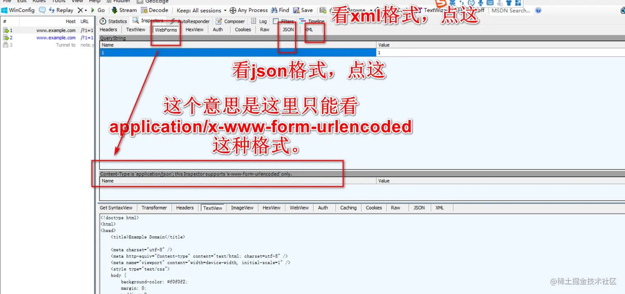Viewport: 625px width, 294px height.
Task: Select the request Auth inspector tab
Action: (x=218, y=30)
